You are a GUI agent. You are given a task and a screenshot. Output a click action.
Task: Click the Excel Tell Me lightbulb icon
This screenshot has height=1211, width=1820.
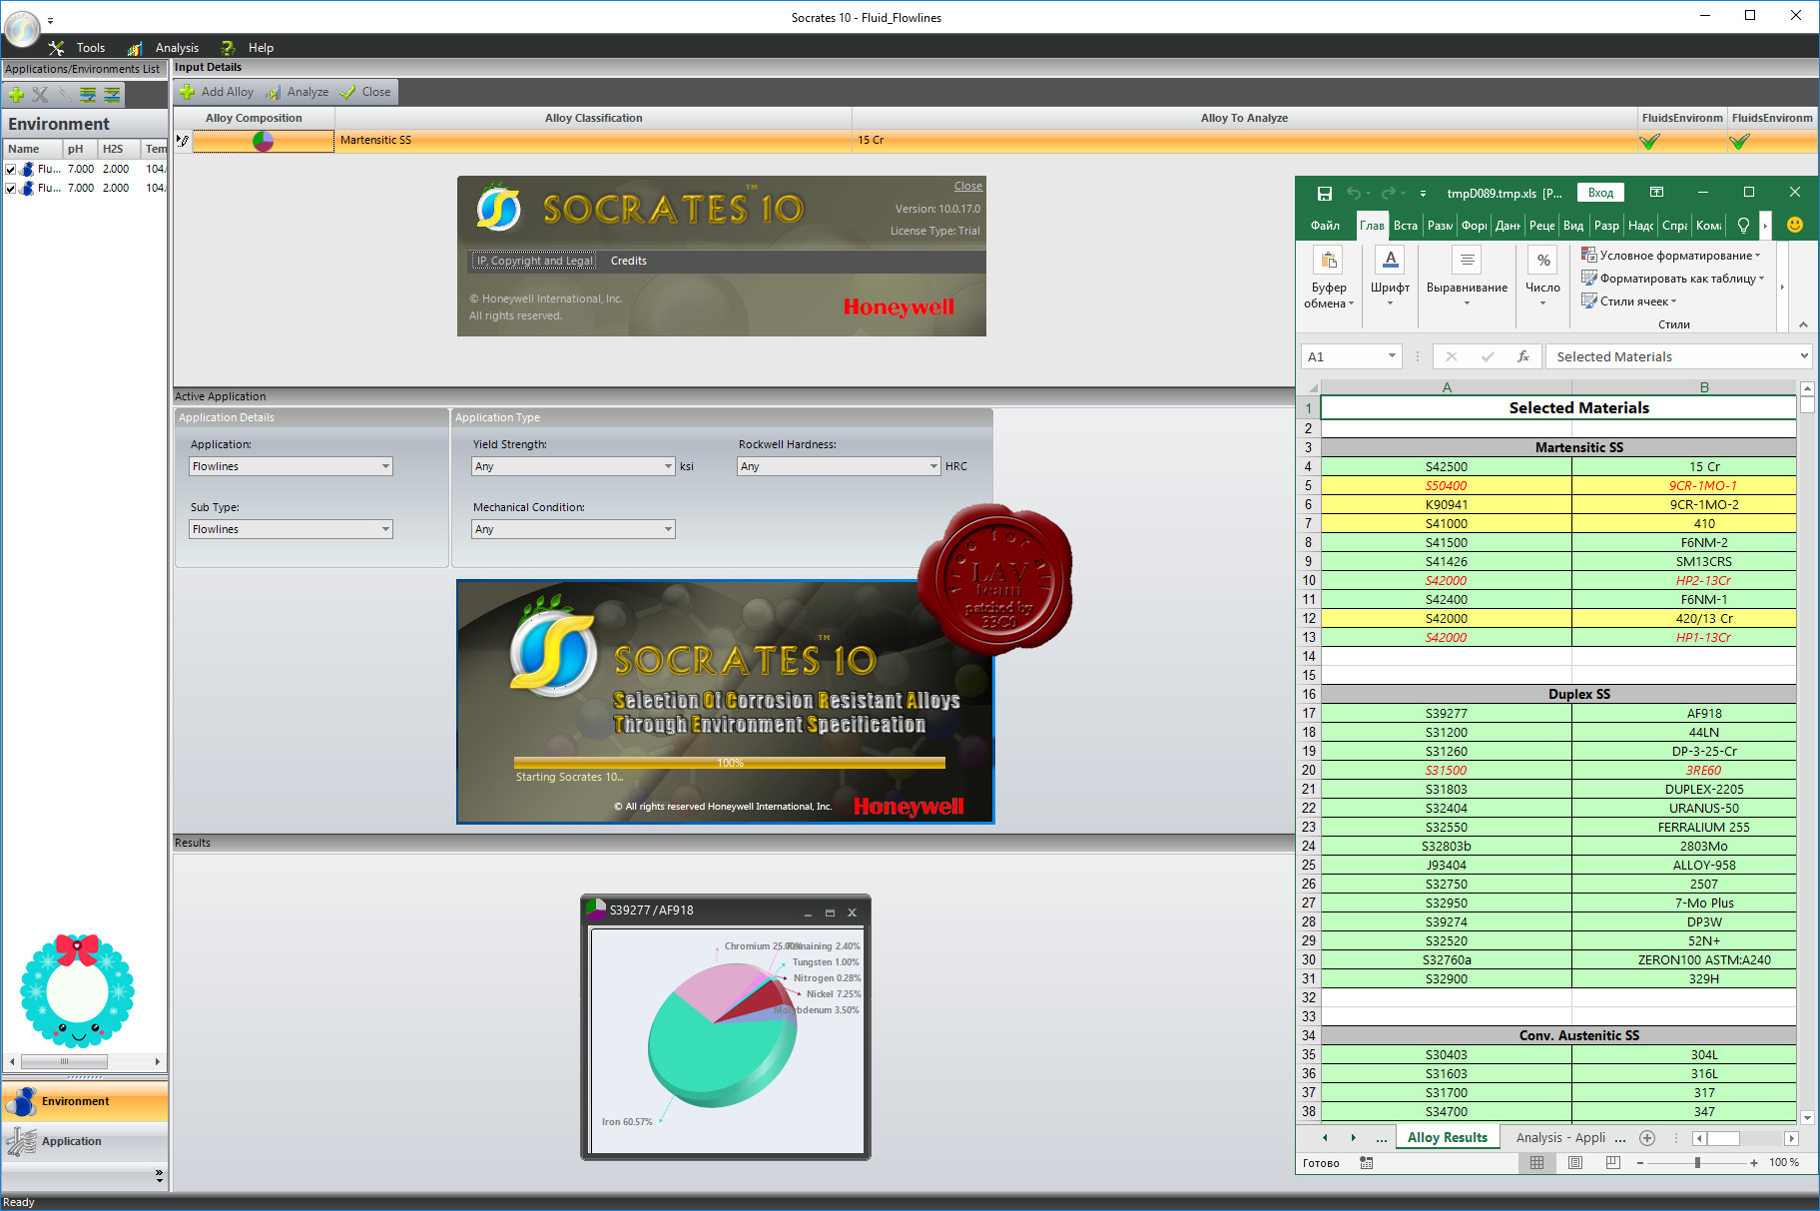coord(1743,226)
